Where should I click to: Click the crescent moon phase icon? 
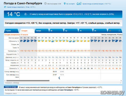pos(59,78)
